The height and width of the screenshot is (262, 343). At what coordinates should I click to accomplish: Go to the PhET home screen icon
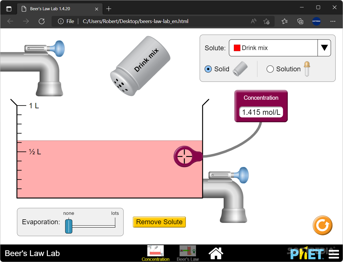216,253
